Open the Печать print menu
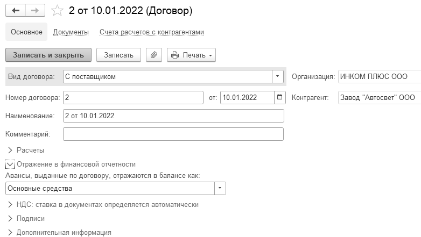Image resolution: width=421 pixels, height=237 pixels. tap(192, 55)
